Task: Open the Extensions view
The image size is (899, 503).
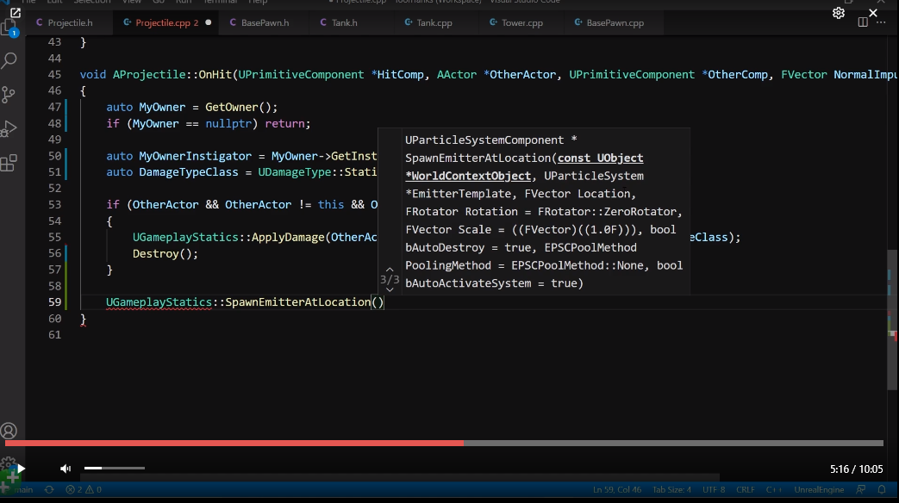Action: tap(9, 162)
